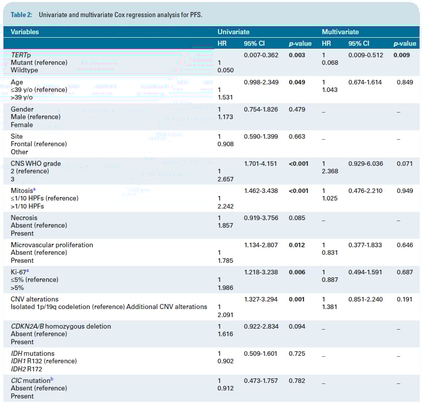Click the Frontal (reference) site entry
The image size is (422, 404).
click(38, 144)
